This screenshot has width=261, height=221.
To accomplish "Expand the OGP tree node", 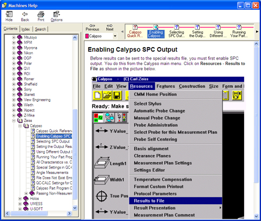I will [x=14, y=58].
